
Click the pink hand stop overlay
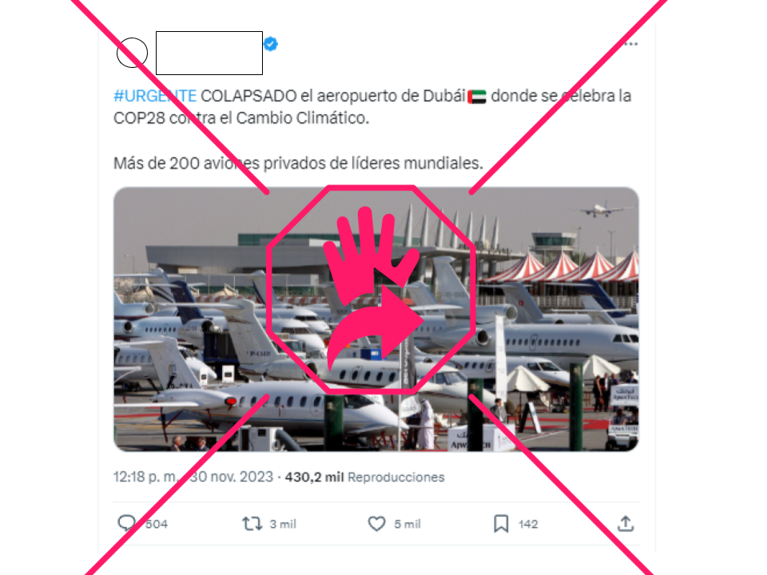tap(372, 289)
